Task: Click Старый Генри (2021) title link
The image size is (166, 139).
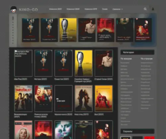Action: (103, 79)
